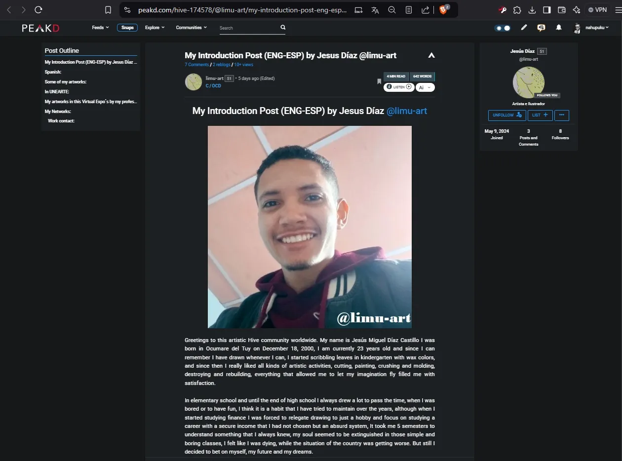
Task: Open the chat bubble icon
Action: pos(541,28)
